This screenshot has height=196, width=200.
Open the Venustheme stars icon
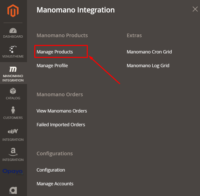(x=13, y=49)
